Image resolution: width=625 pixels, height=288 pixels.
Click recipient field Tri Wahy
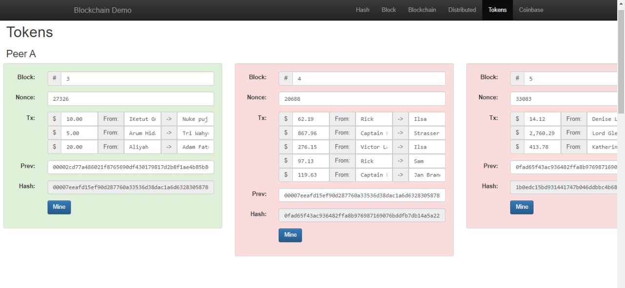click(x=195, y=133)
